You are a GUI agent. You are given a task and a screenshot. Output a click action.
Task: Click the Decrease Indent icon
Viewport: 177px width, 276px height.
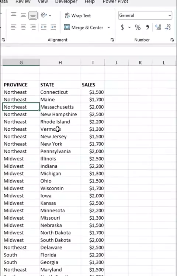click(x=44, y=27)
